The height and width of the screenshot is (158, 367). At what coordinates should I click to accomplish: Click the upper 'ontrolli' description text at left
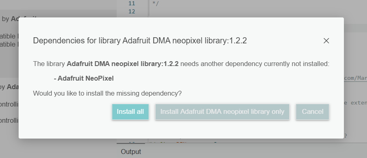[9, 104]
